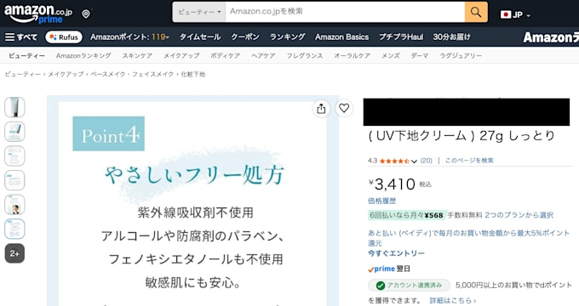Open delivery location pin icon
This screenshot has height=306, width=579.
(x=86, y=14)
